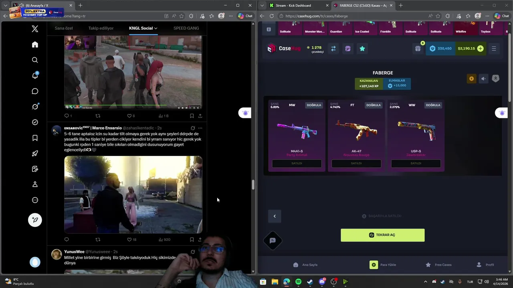Screen dimensions: 513x288
Task: Open the tweet's GTA street image
Action: (x=133, y=194)
